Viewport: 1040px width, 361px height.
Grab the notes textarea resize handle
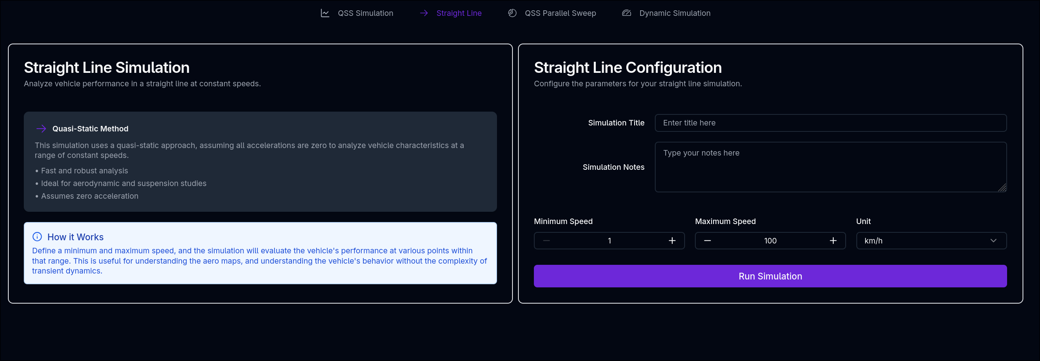tap(1002, 188)
